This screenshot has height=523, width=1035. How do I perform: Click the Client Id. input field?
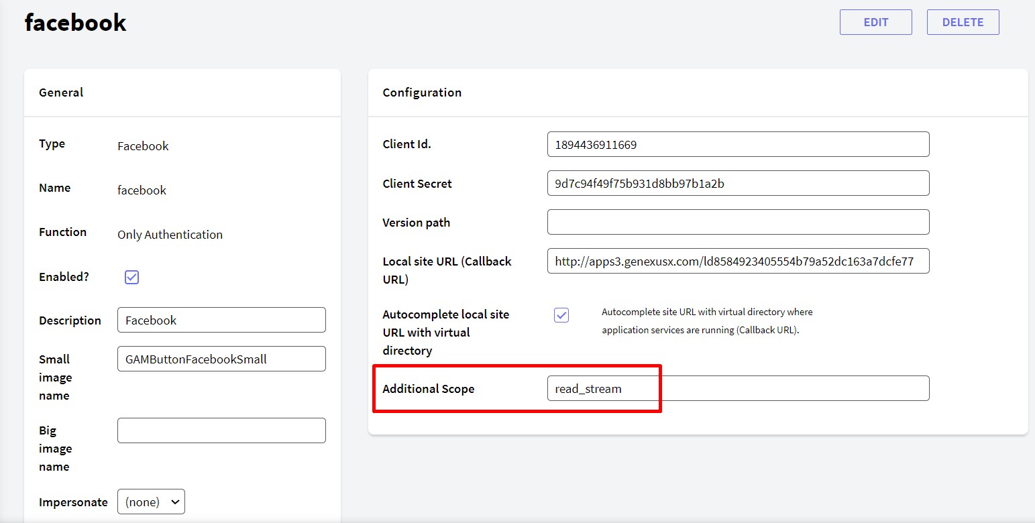[738, 144]
